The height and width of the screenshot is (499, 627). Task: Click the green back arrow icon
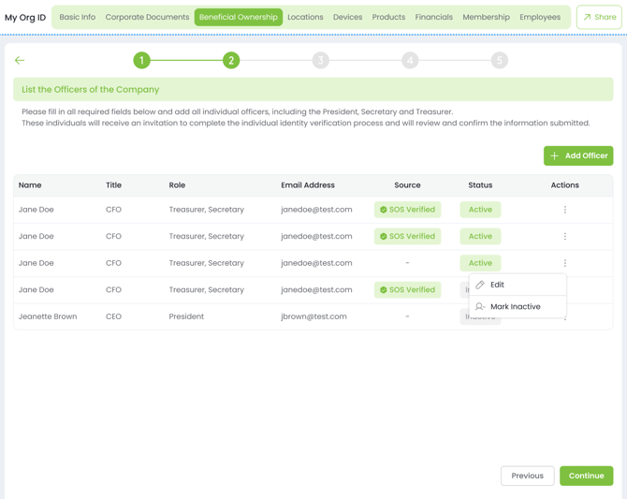20,61
